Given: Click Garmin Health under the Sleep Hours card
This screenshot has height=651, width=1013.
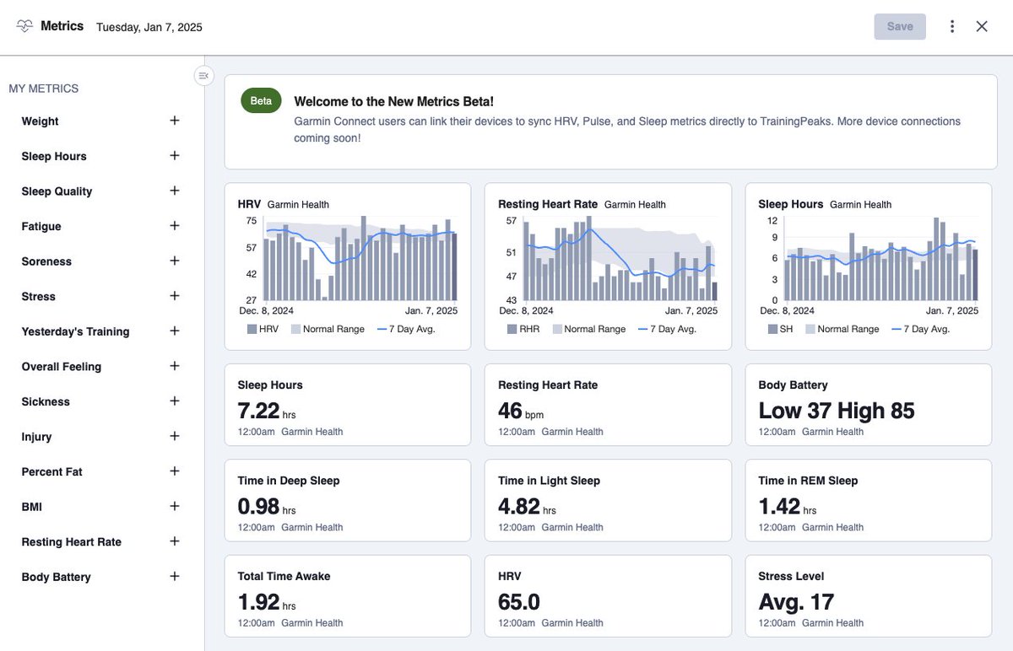Looking at the screenshot, I should click(x=312, y=432).
